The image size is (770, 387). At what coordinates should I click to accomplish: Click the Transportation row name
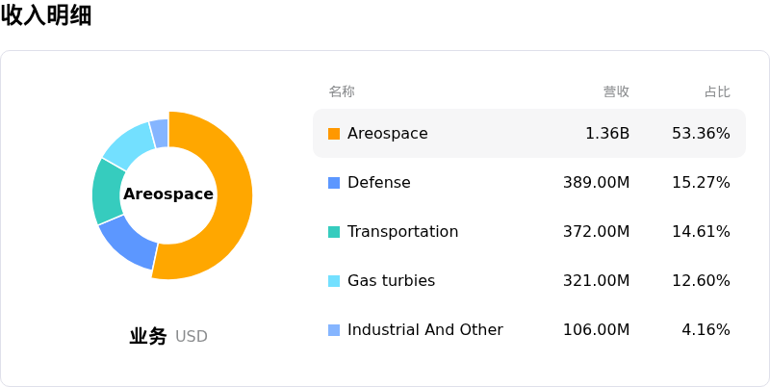tap(402, 232)
